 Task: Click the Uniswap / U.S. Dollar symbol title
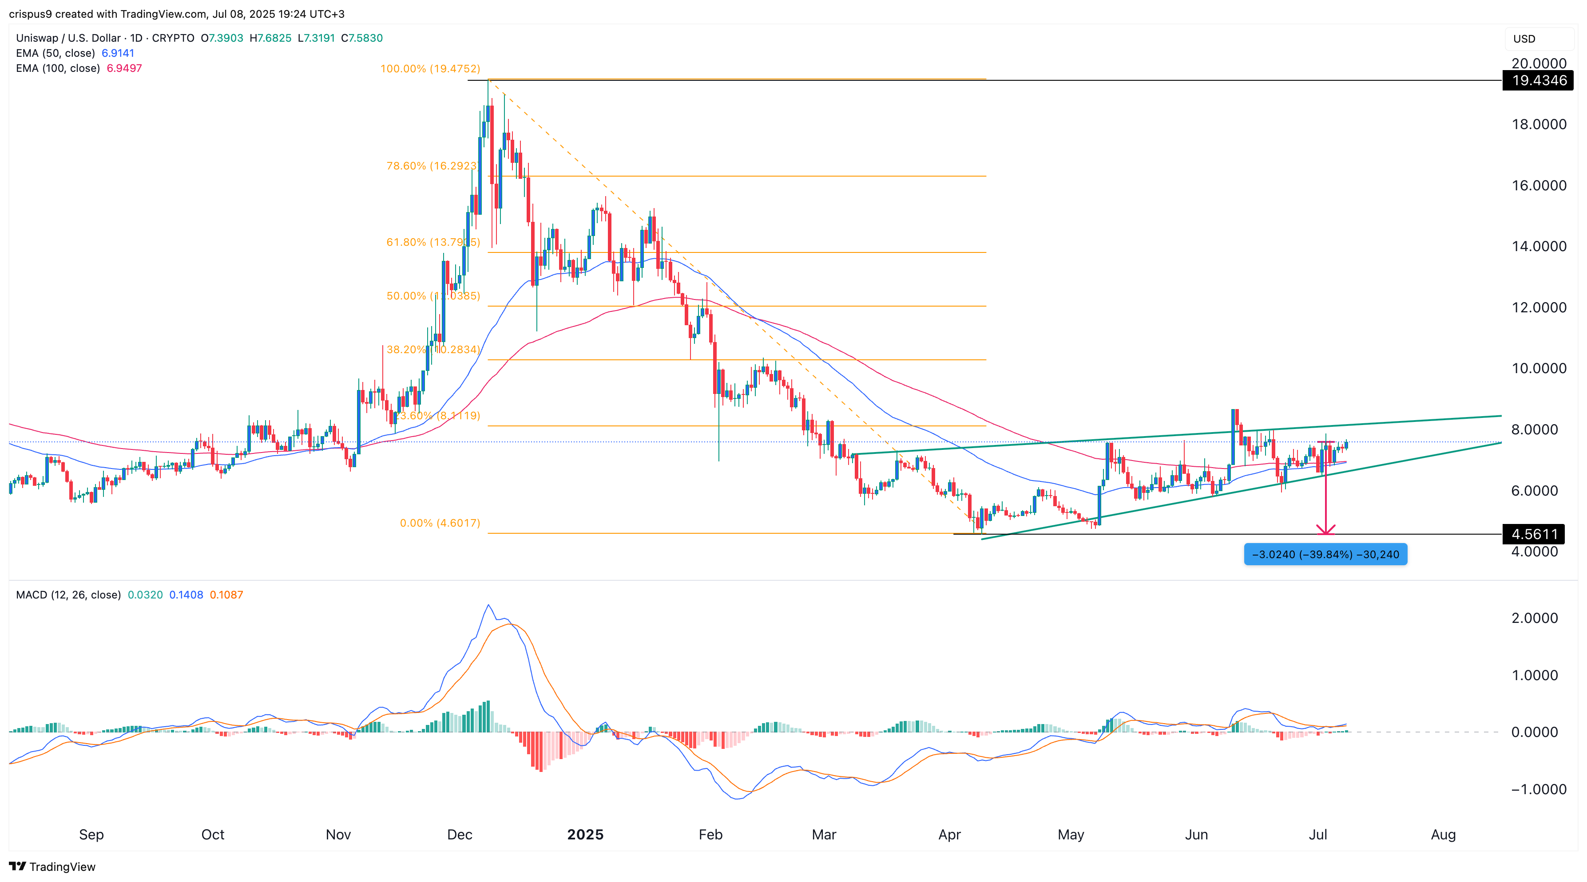68,38
